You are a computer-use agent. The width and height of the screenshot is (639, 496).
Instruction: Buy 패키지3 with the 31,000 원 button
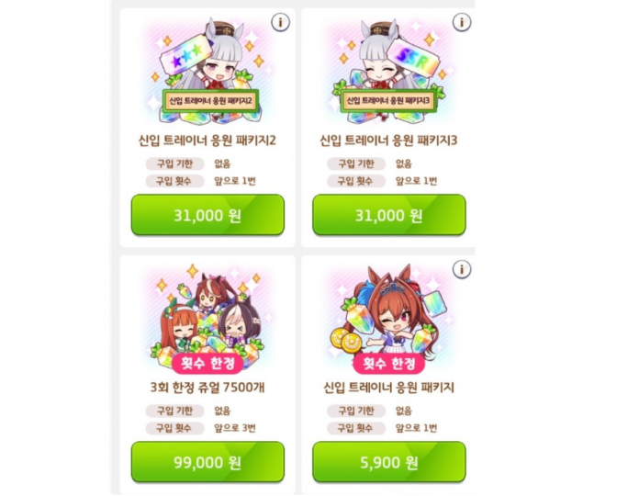[x=389, y=215]
